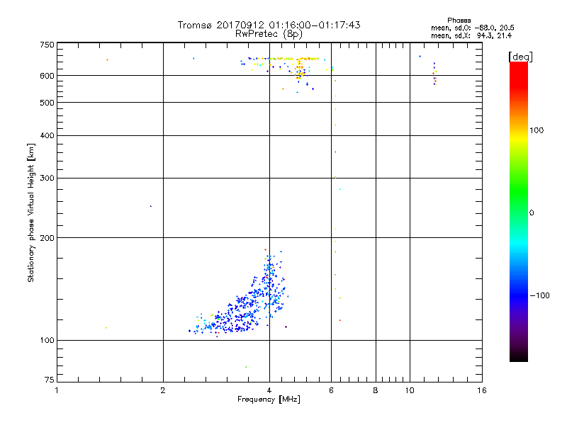
Task: Click the y-axis tick label '750'
Action: click(47, 45)
